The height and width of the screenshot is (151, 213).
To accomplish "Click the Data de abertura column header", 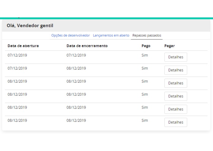I will (x=23, y=46).
